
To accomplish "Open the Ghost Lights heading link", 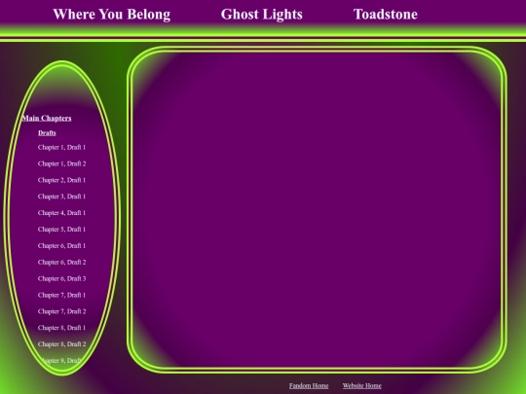I will 262,15.
